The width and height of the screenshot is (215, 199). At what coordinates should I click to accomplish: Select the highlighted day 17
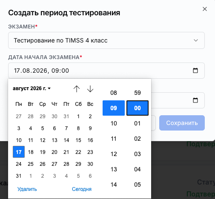(19, 152)
